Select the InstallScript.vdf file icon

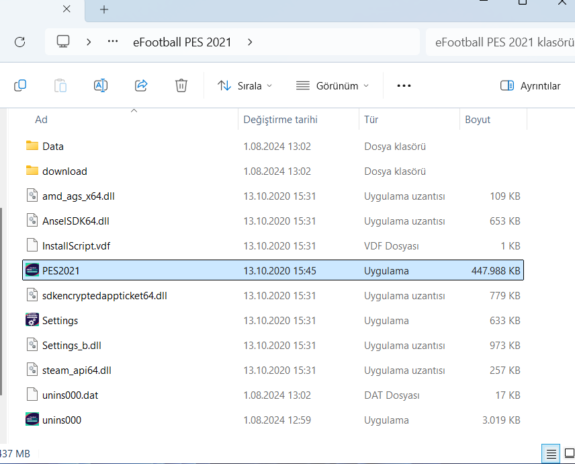[32, 245]
